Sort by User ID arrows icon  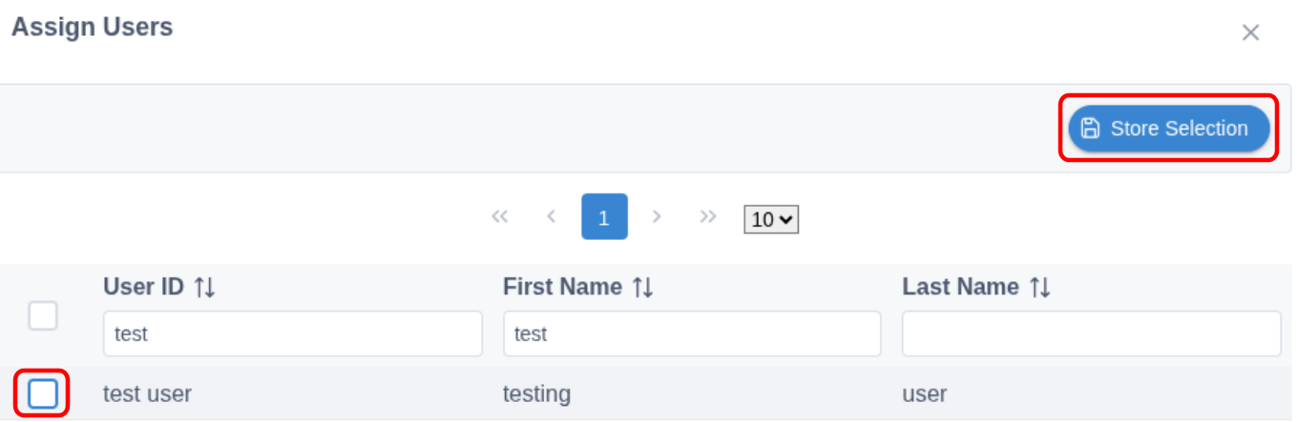click(205, 287)
